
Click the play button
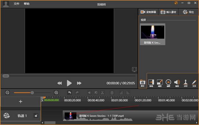(69, 83)
